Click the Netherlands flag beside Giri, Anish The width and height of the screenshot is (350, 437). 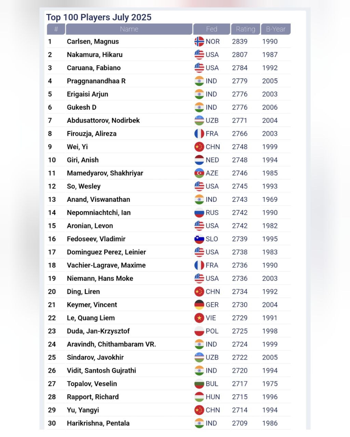(199, 160)
